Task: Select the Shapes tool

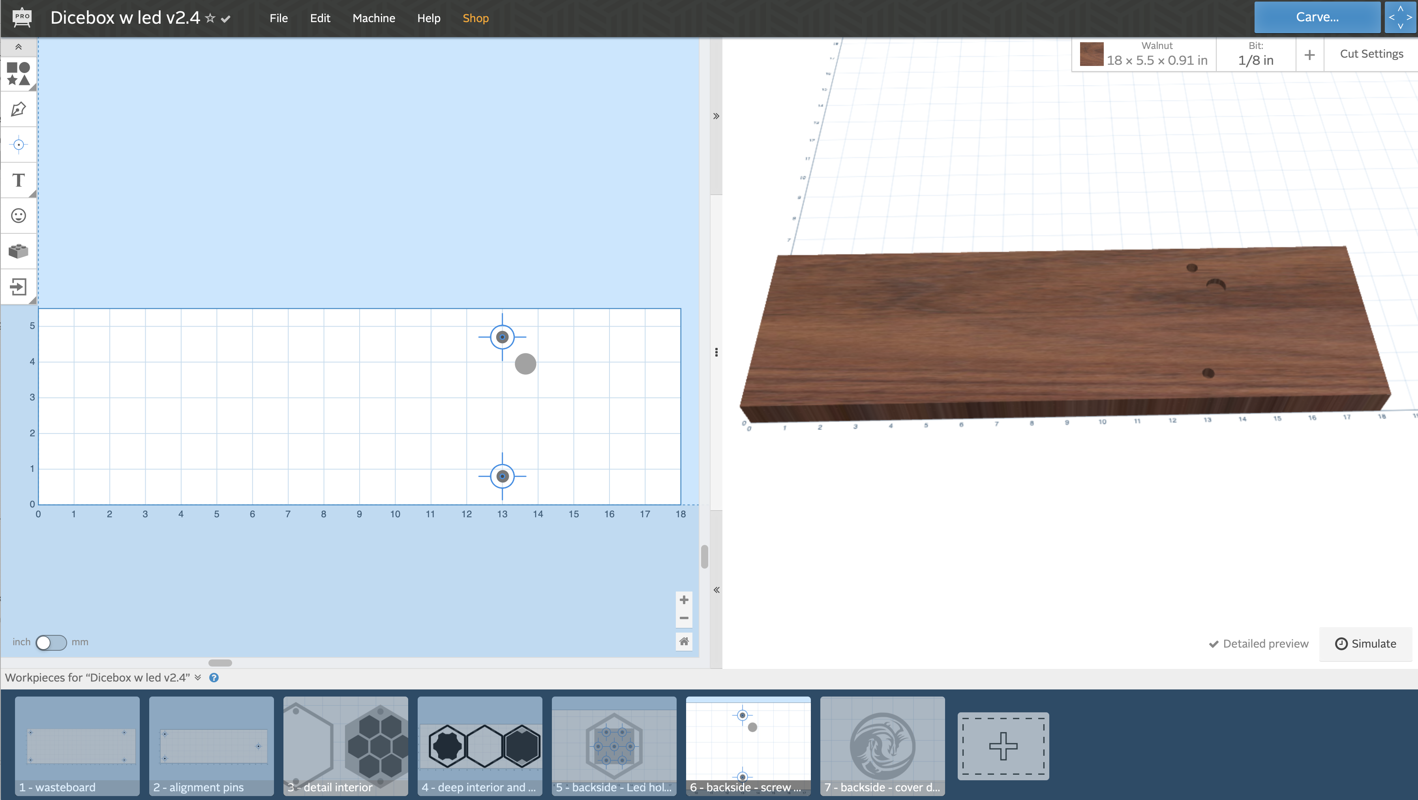Action: pyautogui.click(x=18, y=74)
